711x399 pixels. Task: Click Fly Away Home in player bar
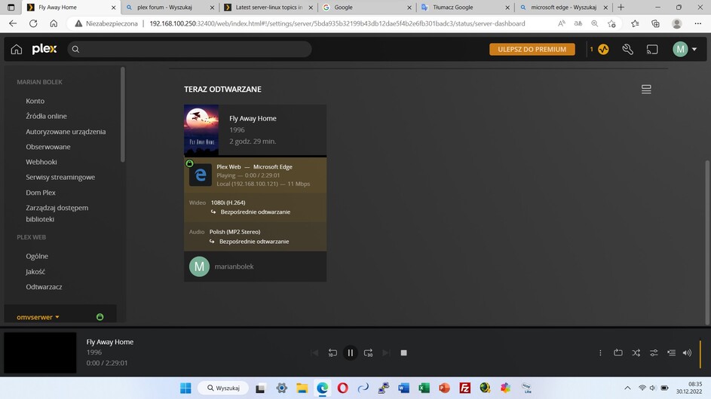point(110,342)
